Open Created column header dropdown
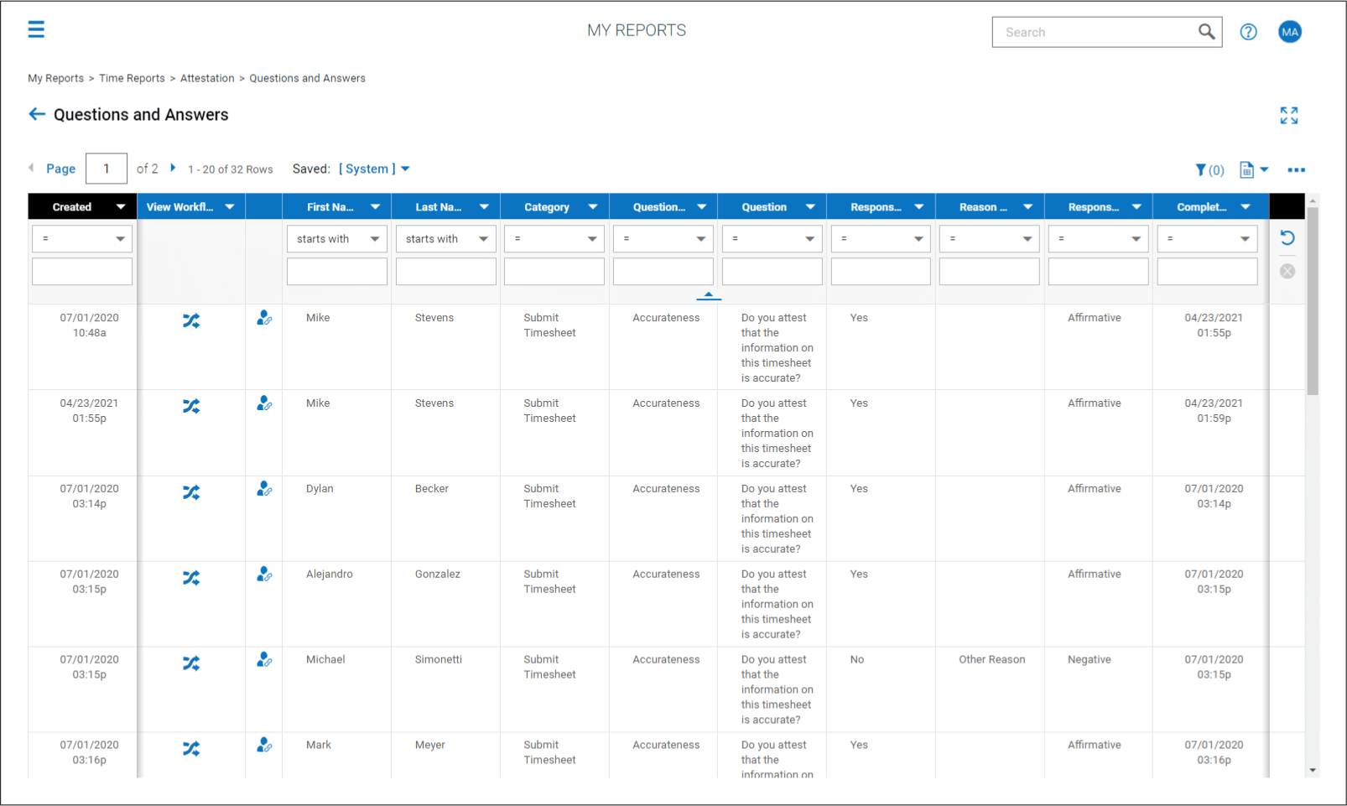The width and height of the screenshot is (1347, 806). 121,207
